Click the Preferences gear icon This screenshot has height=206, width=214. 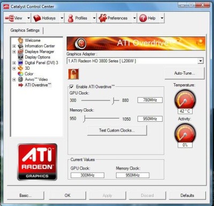tap(103, 18)
